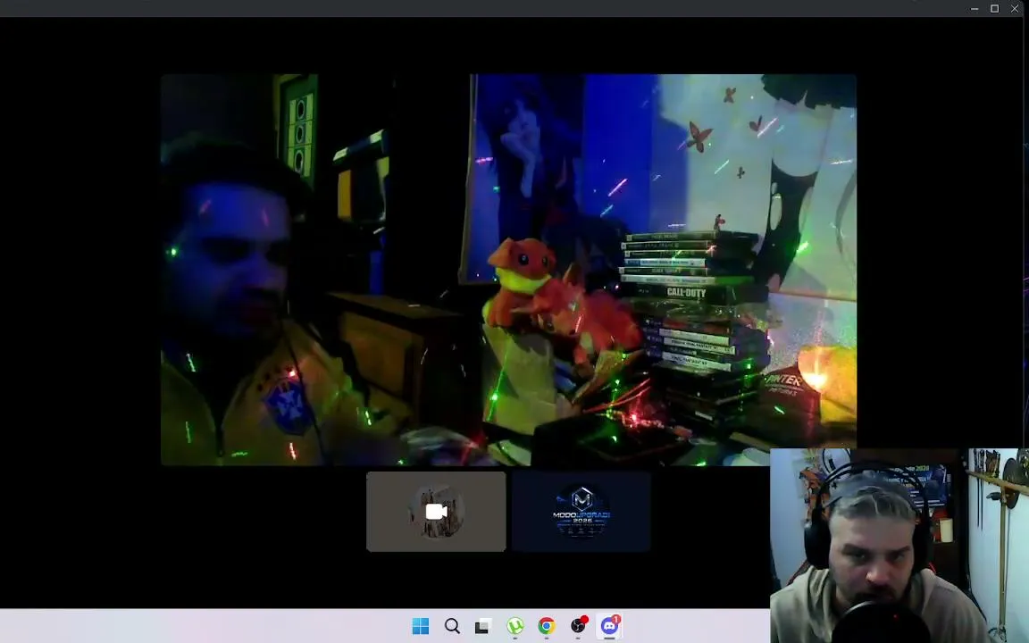
Task: Maximize the Discord call window
Action: click(995, 9)
